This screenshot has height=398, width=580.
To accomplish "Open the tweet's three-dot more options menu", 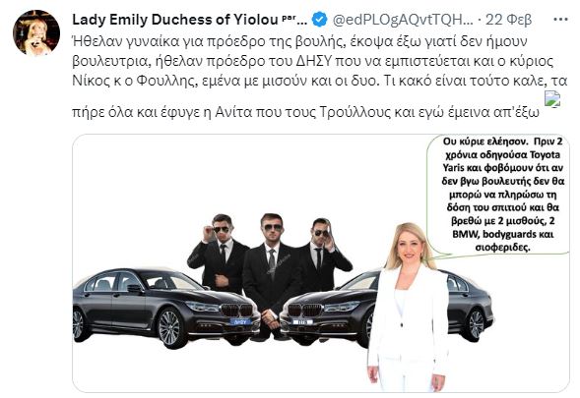I will 560,20.
